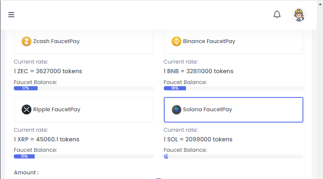Click the Binance 16% faucet balance bar
This screenshot has width=323, height=179.
(x=234, y=88)
